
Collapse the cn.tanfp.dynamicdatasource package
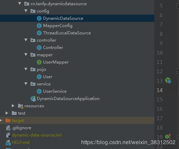point(20,3)
